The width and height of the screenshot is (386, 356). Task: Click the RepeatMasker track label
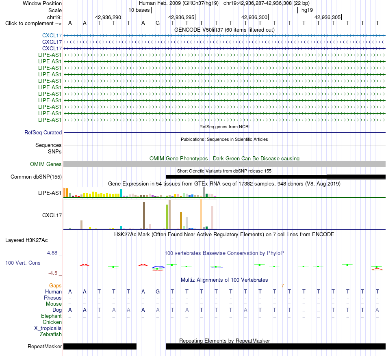(x=45, y=346)
